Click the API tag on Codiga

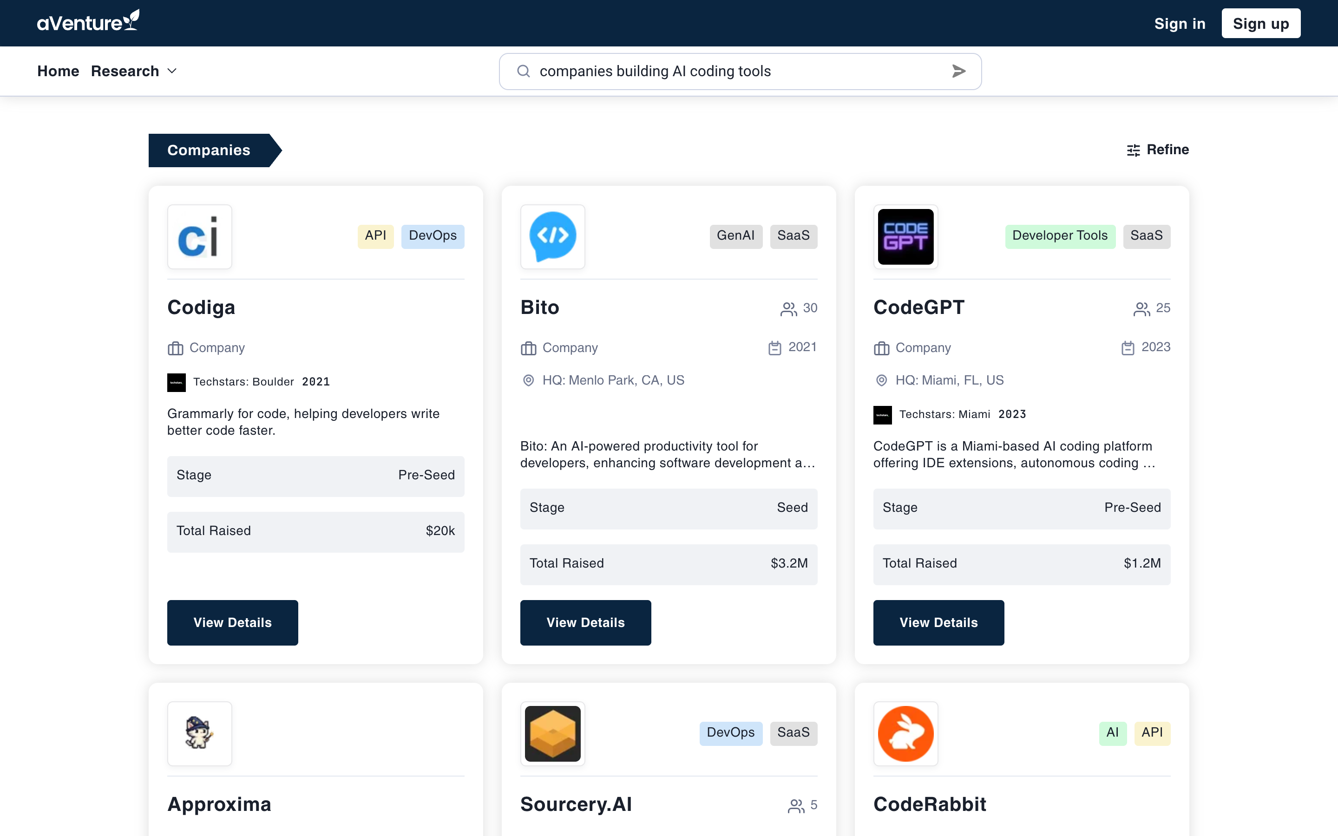click(x=375, y=236)
